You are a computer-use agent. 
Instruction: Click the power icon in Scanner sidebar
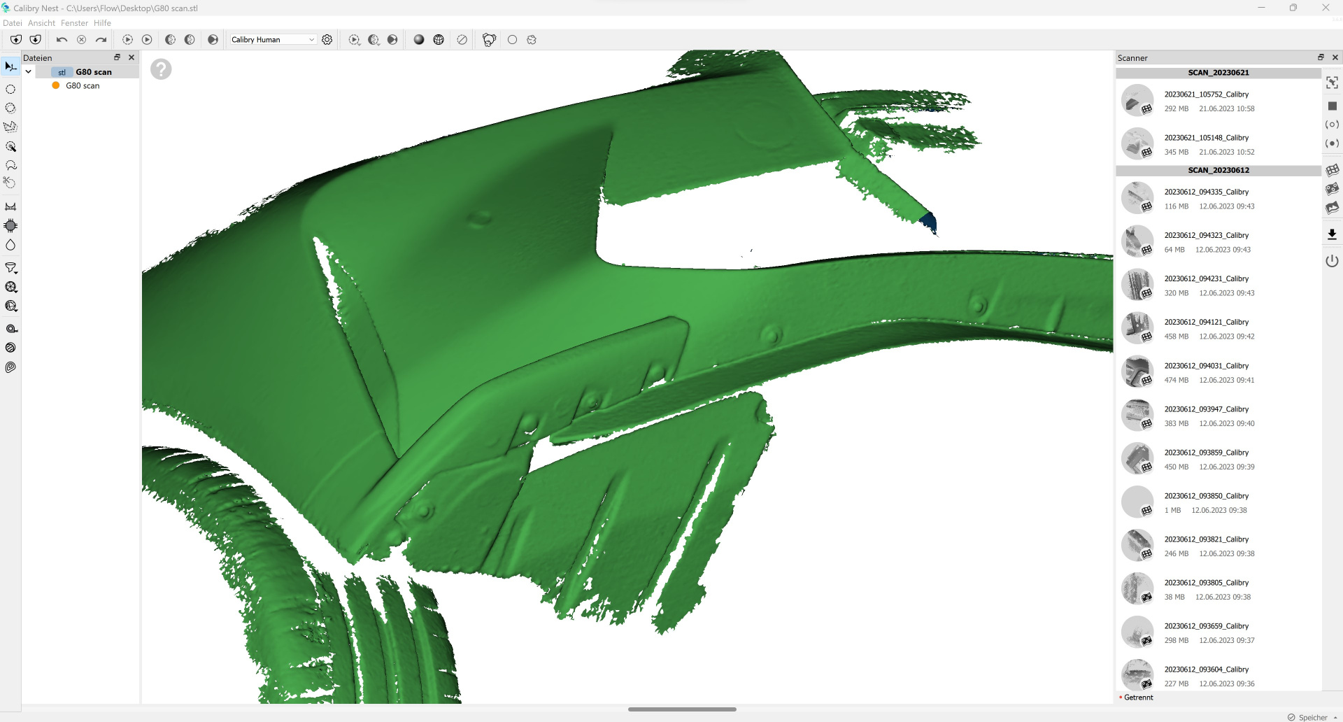[1332, 261]
